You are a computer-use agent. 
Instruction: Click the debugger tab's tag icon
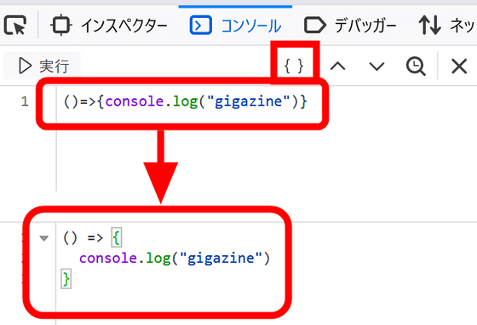(x=315, y=26)
